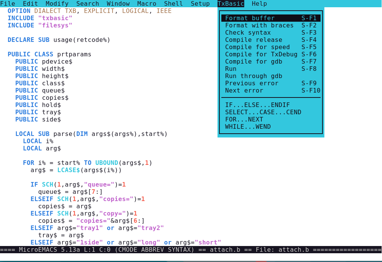Click the LOCAL arg$ line
Screen dimensions: 382x262
pos(42,149)
